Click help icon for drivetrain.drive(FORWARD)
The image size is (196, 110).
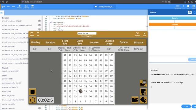click(x=40, y=21)
